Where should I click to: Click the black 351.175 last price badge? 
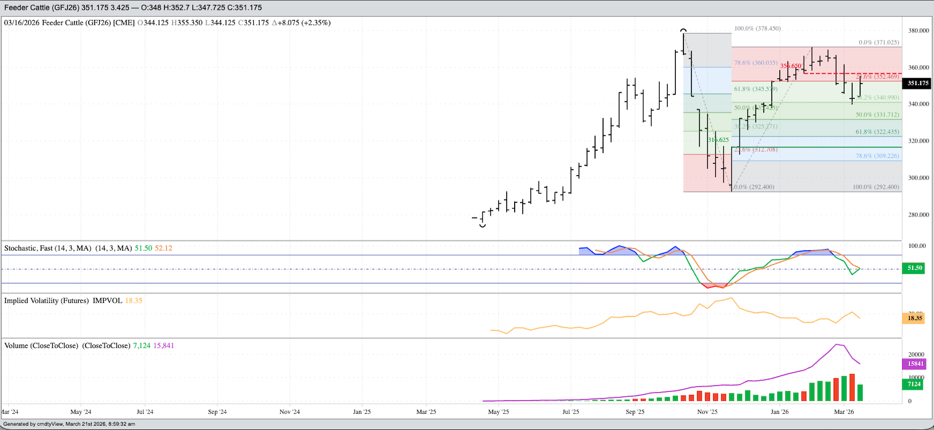(917, 83)
